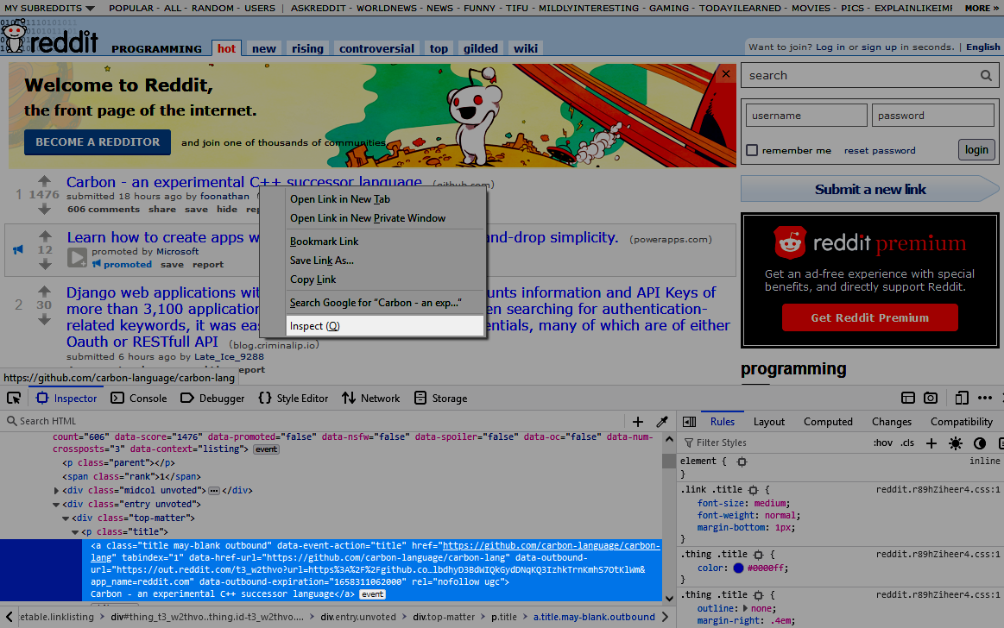Focus the Search HTML field

click(x=313, y=422)
